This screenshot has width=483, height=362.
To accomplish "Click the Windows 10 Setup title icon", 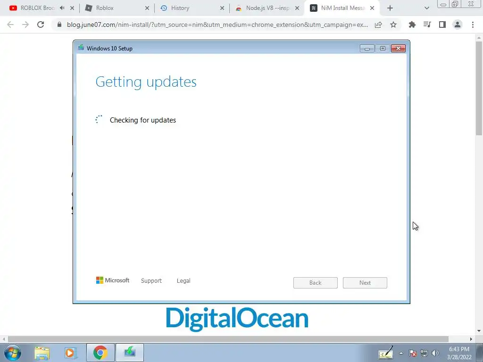I will (81, 48).
